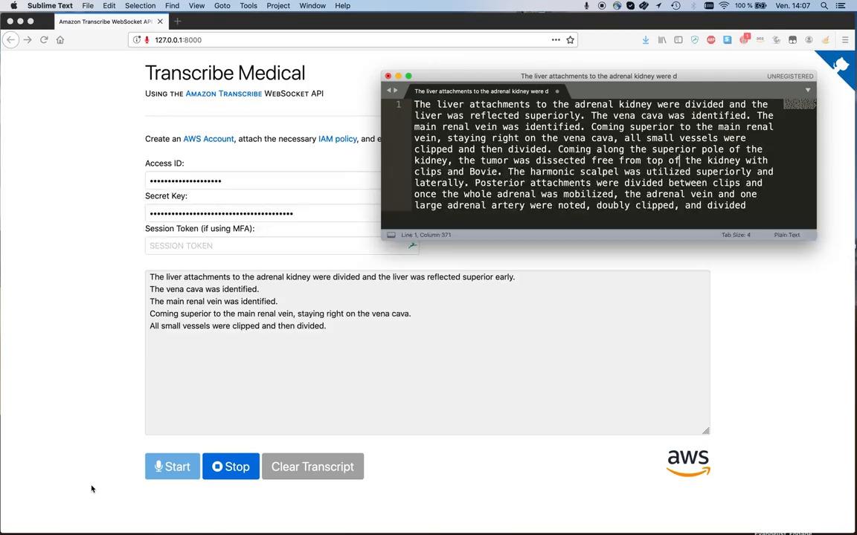Focus the Secret Key input field
The image size is (857, 535).
[x=263, y=213]
